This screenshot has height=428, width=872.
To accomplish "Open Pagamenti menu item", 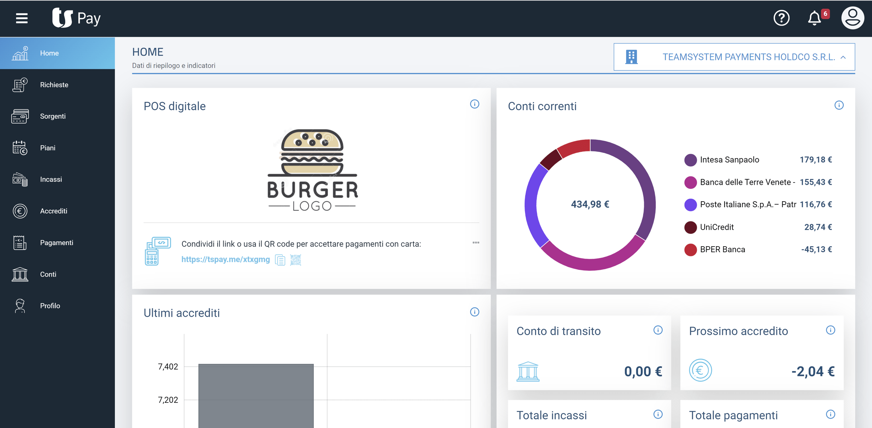I will click(57, 242).
